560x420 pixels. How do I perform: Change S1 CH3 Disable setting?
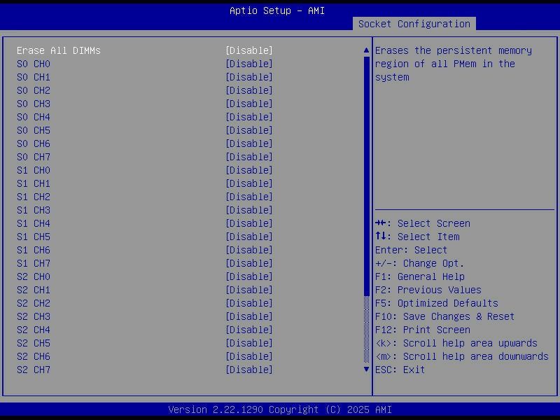pyautogui.click(x=249, y=210)
